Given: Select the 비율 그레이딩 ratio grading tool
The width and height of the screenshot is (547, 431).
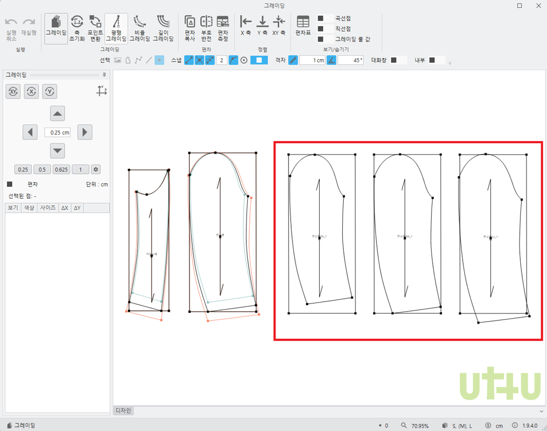Looking at the screenshot, I should point(140,29).
